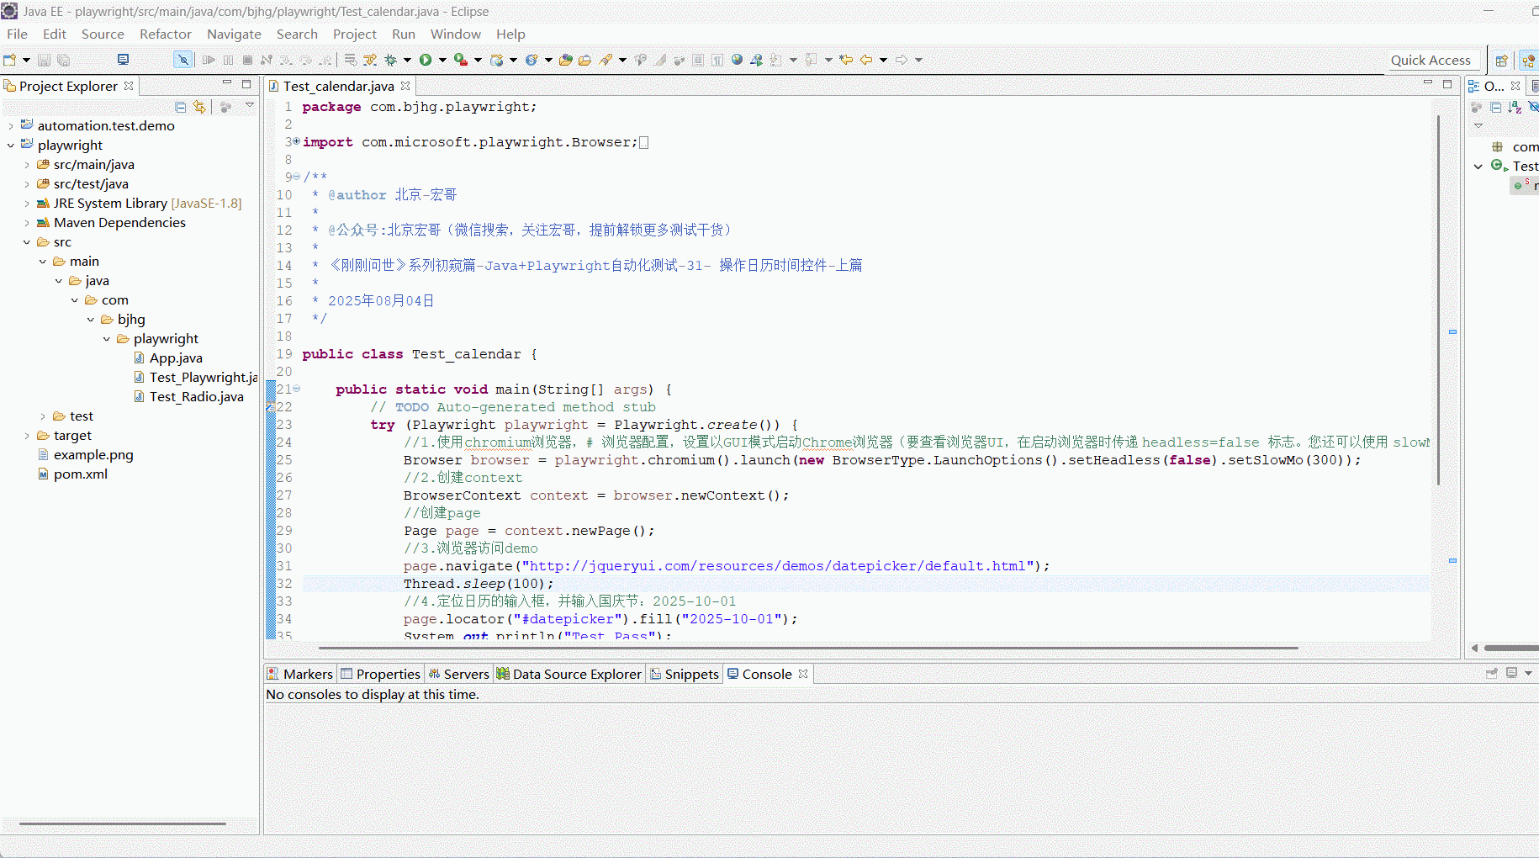
Task: Sort Outline members alphabetically
Action: pos(1515,107)
